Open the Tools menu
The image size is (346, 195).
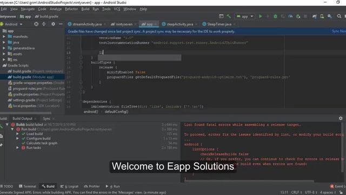[x=106, y=9]
